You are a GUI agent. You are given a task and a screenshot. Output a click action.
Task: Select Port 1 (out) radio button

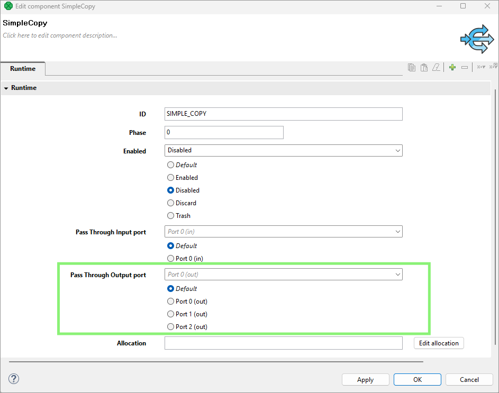[x=170, y=314]
